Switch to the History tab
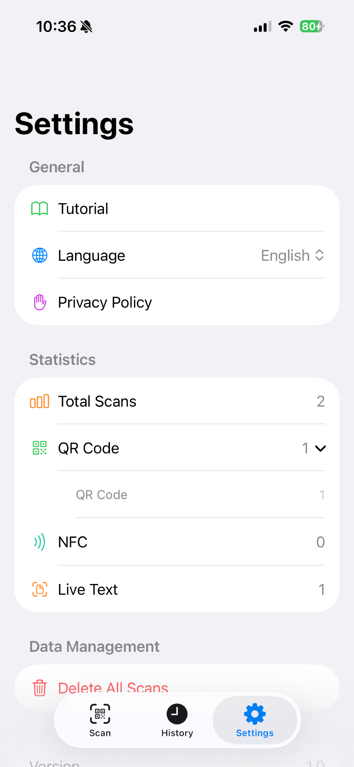 [x=177, y=720]
